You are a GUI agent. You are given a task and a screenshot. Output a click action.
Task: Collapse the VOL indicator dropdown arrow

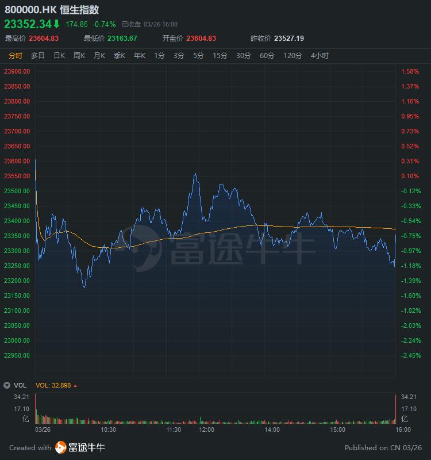coord(7,385)
